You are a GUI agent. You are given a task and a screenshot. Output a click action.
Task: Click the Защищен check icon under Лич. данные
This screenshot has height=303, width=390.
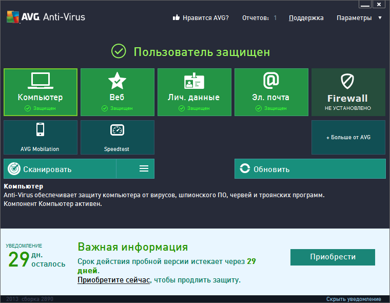click(182, 108)
